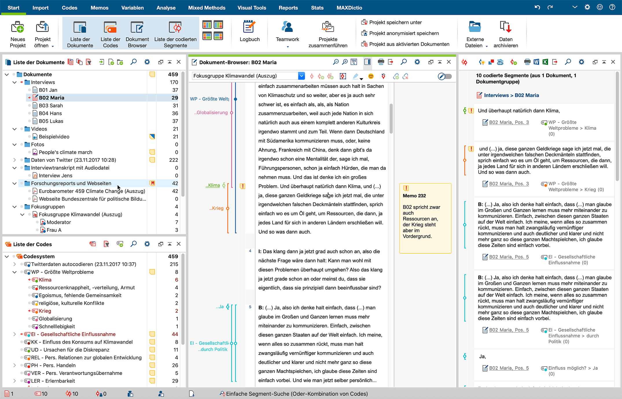This screenshot has height=399, width=622.
Task: Select document B03 Sarah
Action: coord(51,106)
